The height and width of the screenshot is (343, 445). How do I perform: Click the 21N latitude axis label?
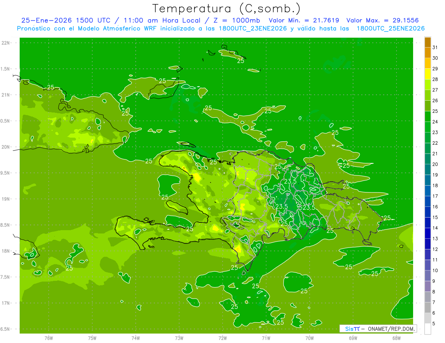coord(6,95)
